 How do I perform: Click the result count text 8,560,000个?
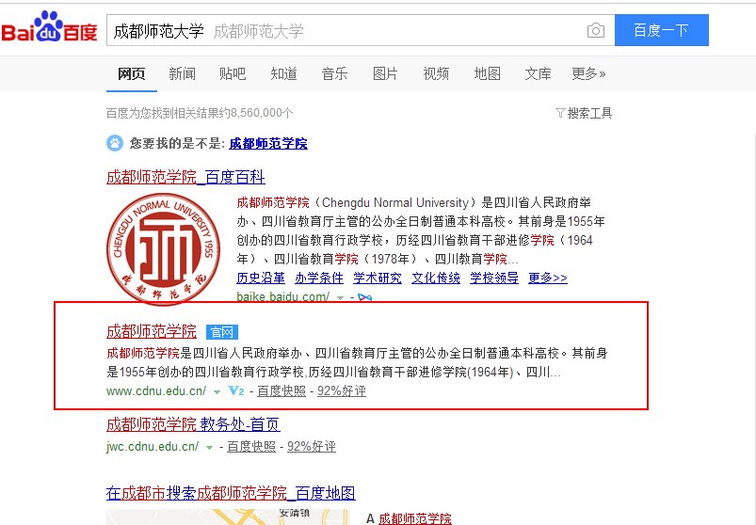262,113
